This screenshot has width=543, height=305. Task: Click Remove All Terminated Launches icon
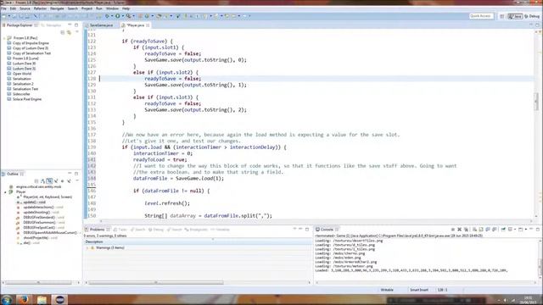[466, 230]
